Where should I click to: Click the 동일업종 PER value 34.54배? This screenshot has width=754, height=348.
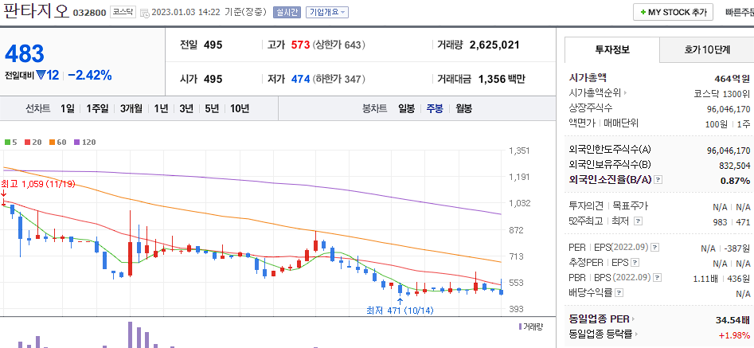click(x=733, y=319)
